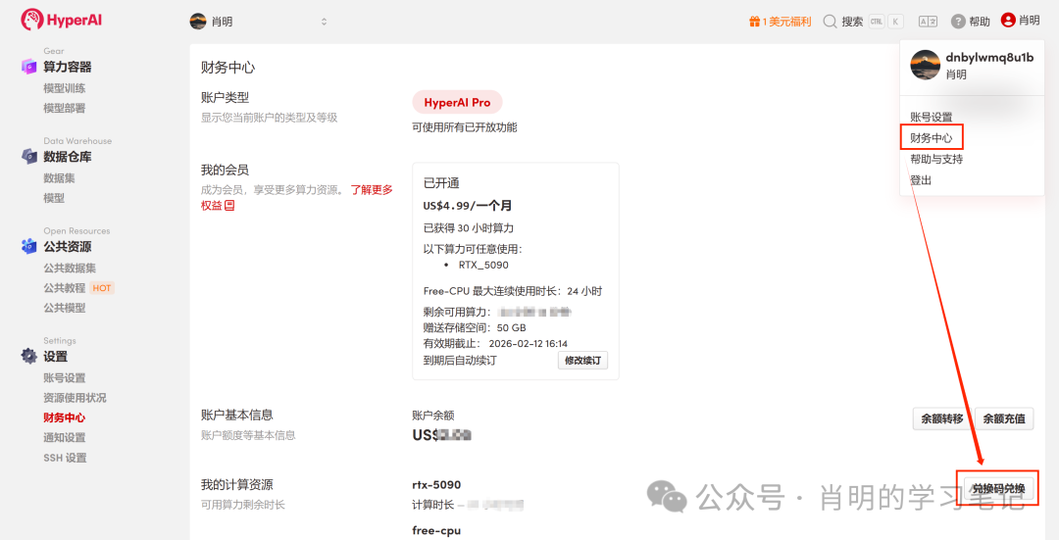Click the 公共资源 section icon
The width and height of the screenshot is (1059, 540).
(x=28, y=247)
